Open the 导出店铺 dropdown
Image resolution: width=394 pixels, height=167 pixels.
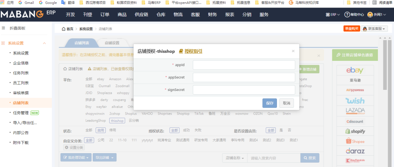point(105,158)
